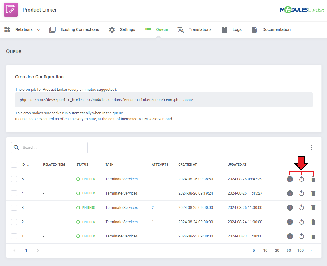Show info for task ID 4
Viewport: 327px width, 266px height.
(x=290, y=193)
